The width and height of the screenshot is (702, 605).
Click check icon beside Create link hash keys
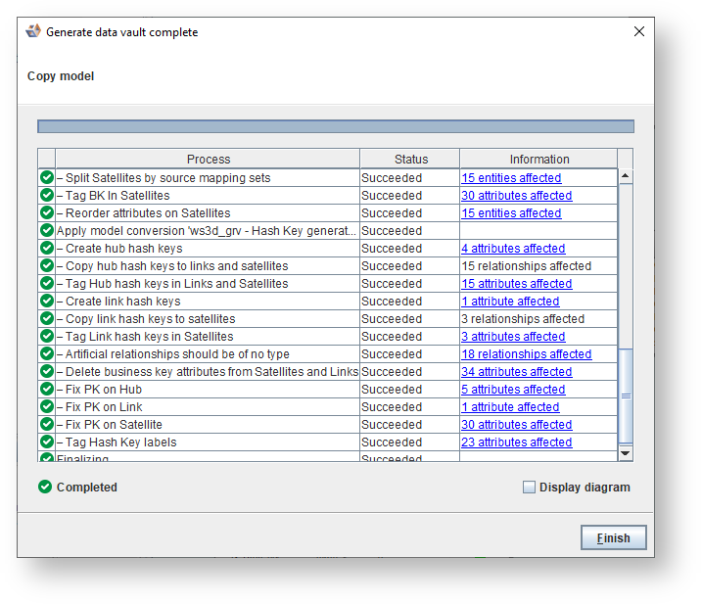point(46,302)
